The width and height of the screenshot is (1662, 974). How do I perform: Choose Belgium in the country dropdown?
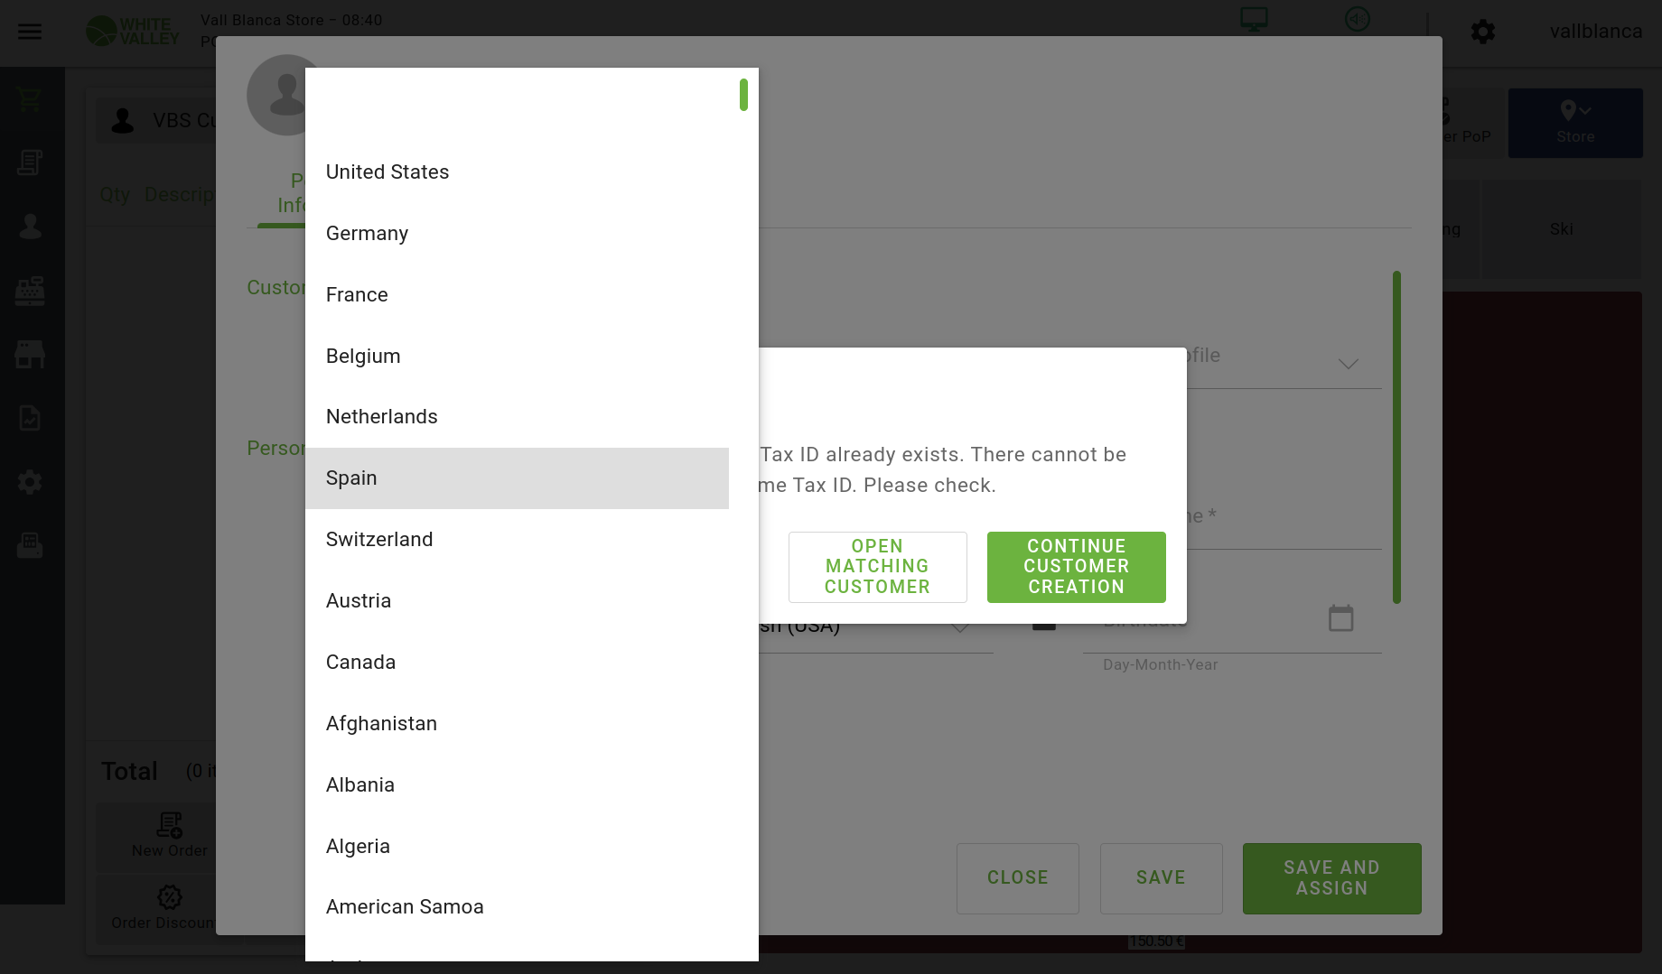(x=517, y=357)
